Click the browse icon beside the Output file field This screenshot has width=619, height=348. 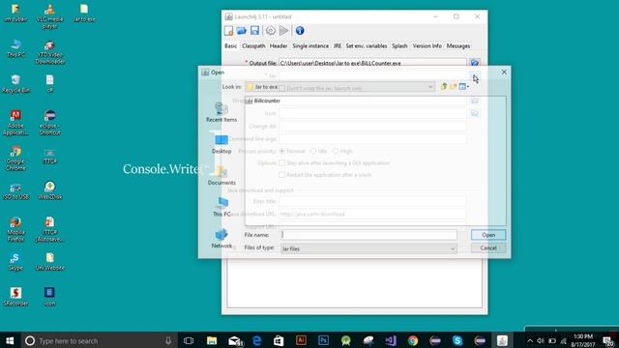[x=475, y=63]
